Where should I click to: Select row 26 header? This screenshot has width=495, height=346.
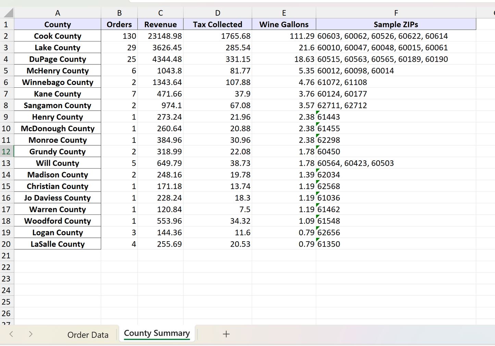pos(6,313)
